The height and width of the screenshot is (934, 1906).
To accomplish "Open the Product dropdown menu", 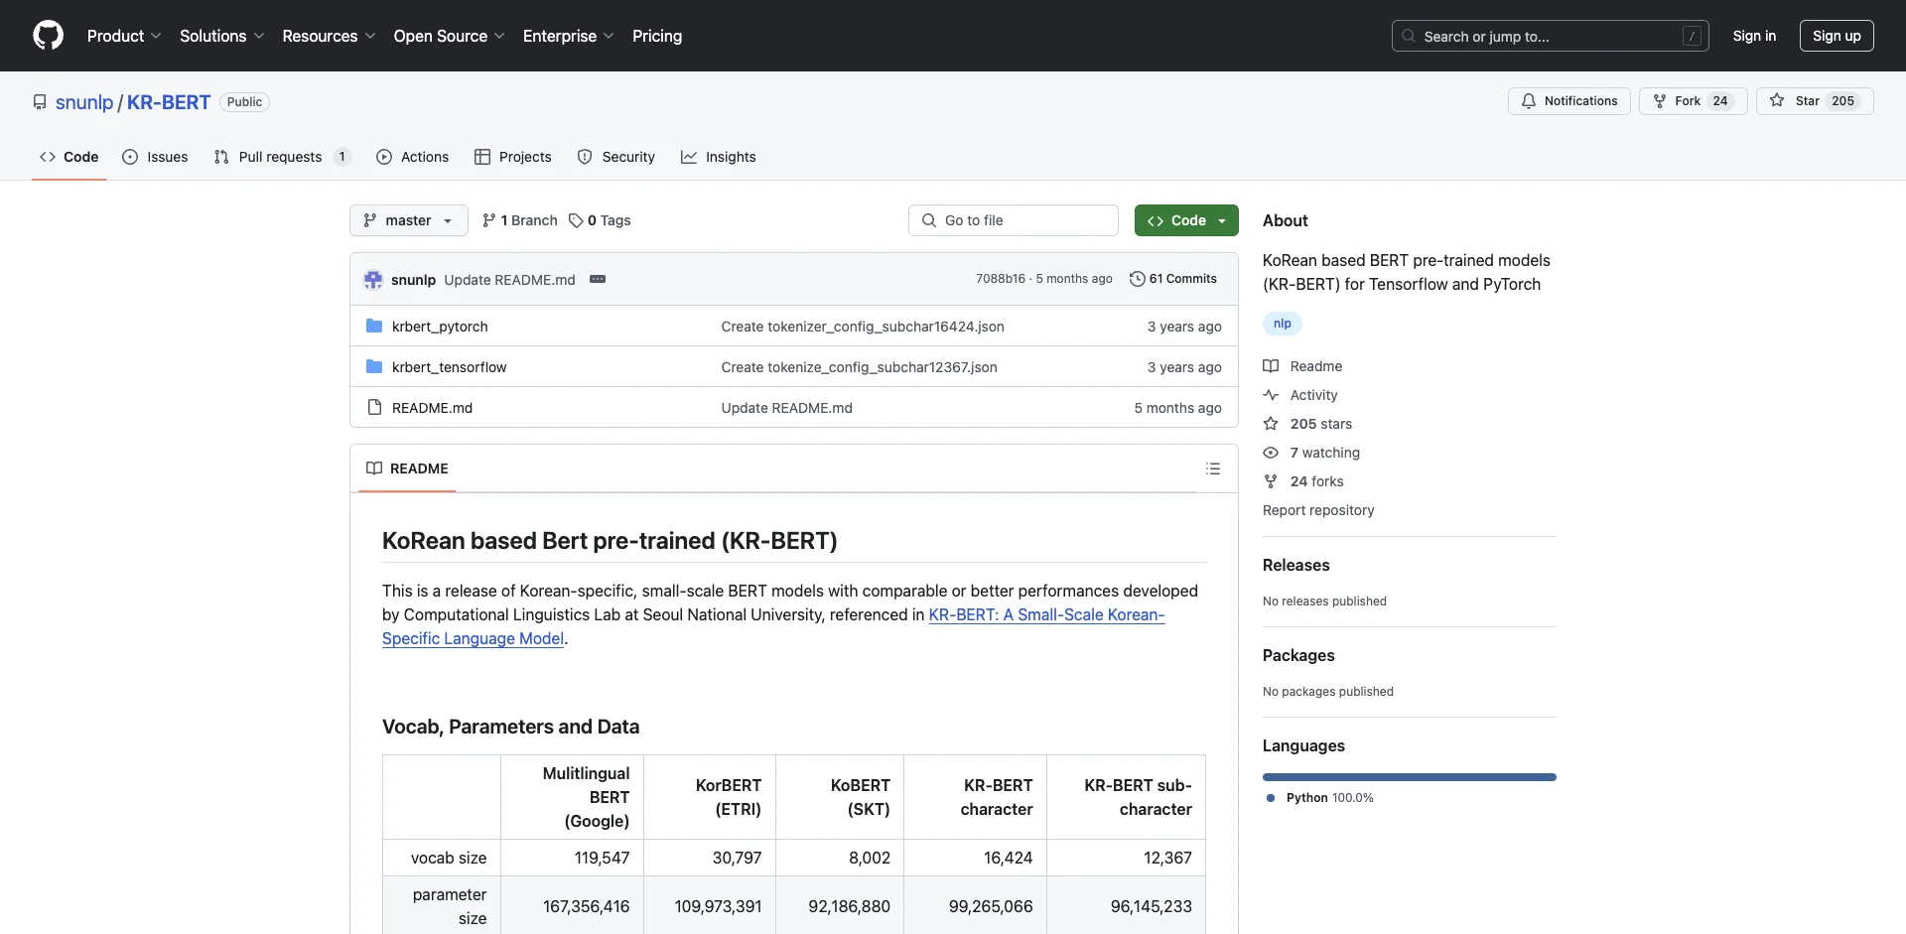I will 124,36.
